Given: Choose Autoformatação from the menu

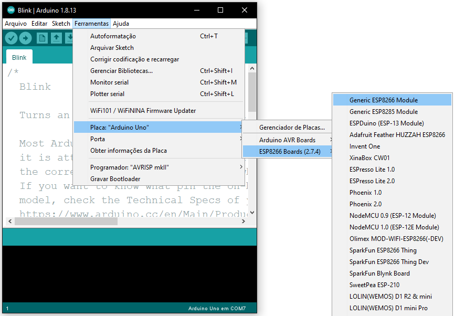Looking at the screenshot, I should [158, 36].
